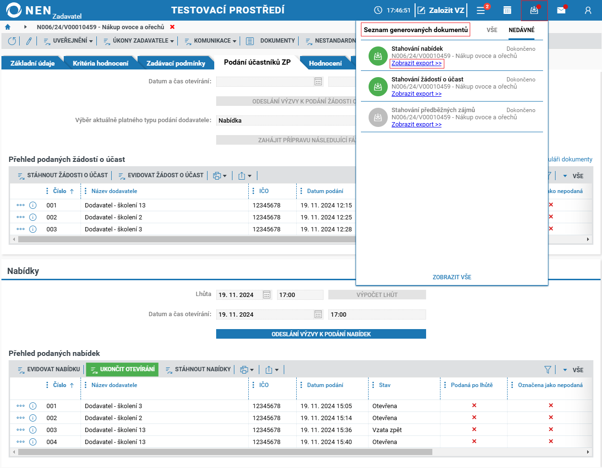Open the Dokumenty toolbar item
The image size is (602, 468).
(x=271, y=41)
